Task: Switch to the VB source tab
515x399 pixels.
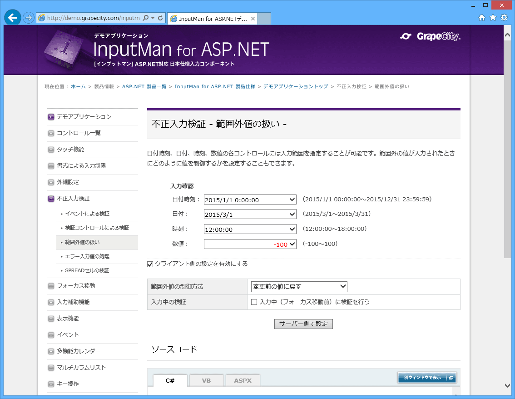Action: coord(206,380)
